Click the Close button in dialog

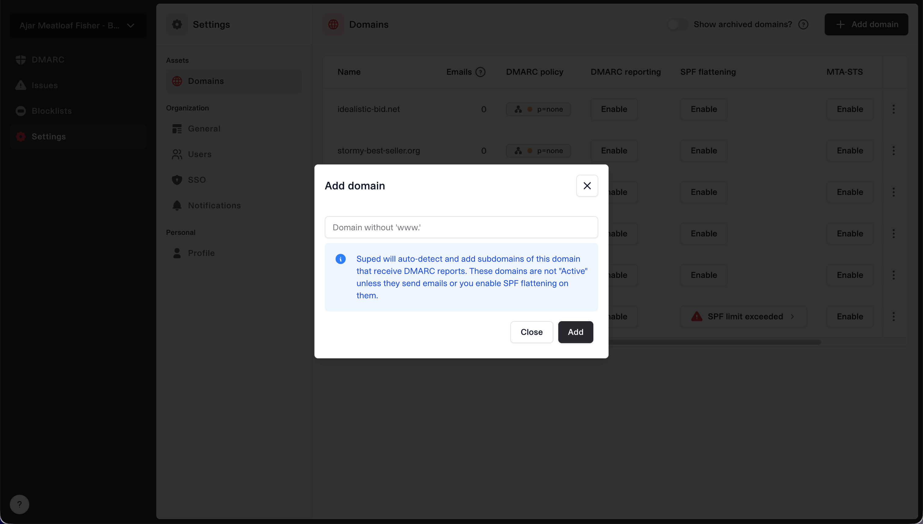(531, 332)
